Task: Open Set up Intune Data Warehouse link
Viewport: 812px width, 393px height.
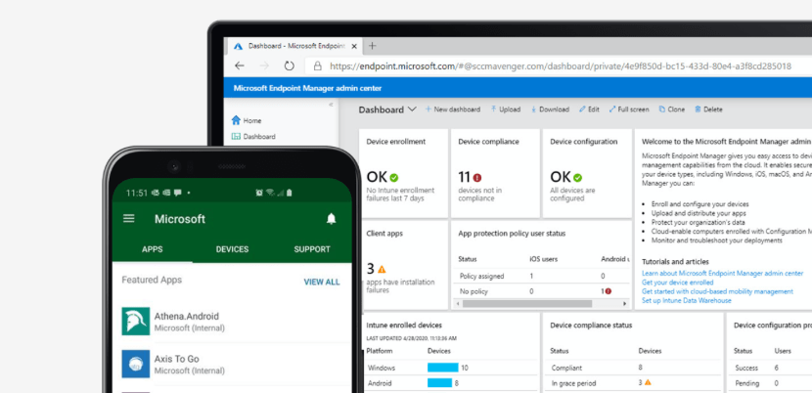Action: tap(686, 300)
